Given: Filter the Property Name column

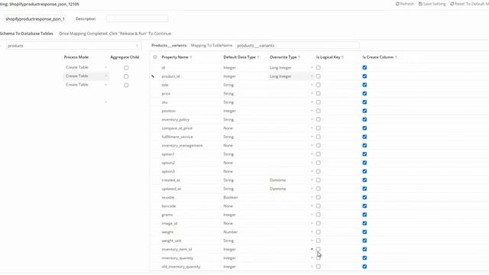Looking at the screenshot, I should point(191,57).
